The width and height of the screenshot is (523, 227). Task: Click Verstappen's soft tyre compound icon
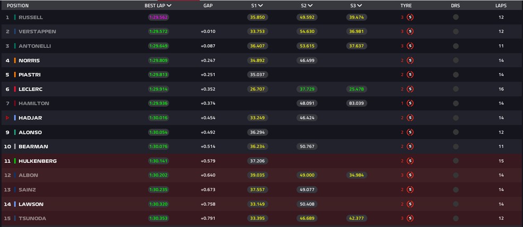click(x=410, y=32)
